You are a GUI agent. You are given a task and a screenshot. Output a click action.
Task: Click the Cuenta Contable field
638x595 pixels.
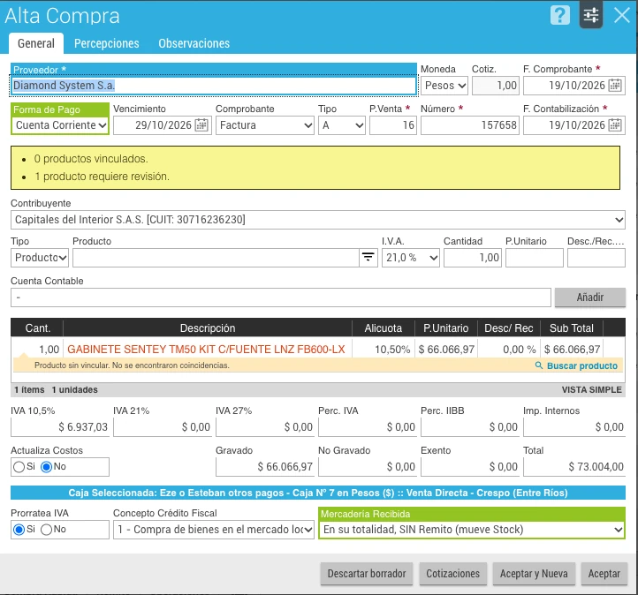click(281, 297)
